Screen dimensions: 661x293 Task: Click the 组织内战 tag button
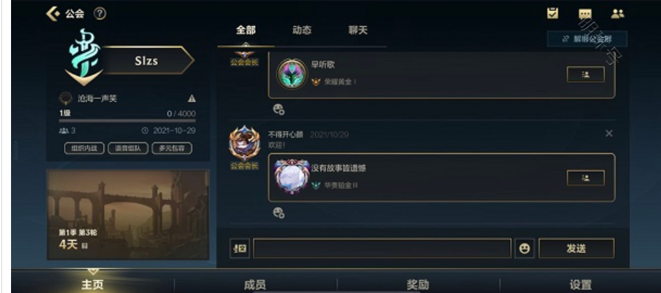[84, 149]
